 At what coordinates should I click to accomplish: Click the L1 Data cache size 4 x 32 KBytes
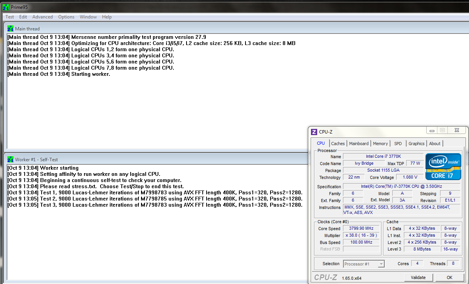(x=422, y=229)
